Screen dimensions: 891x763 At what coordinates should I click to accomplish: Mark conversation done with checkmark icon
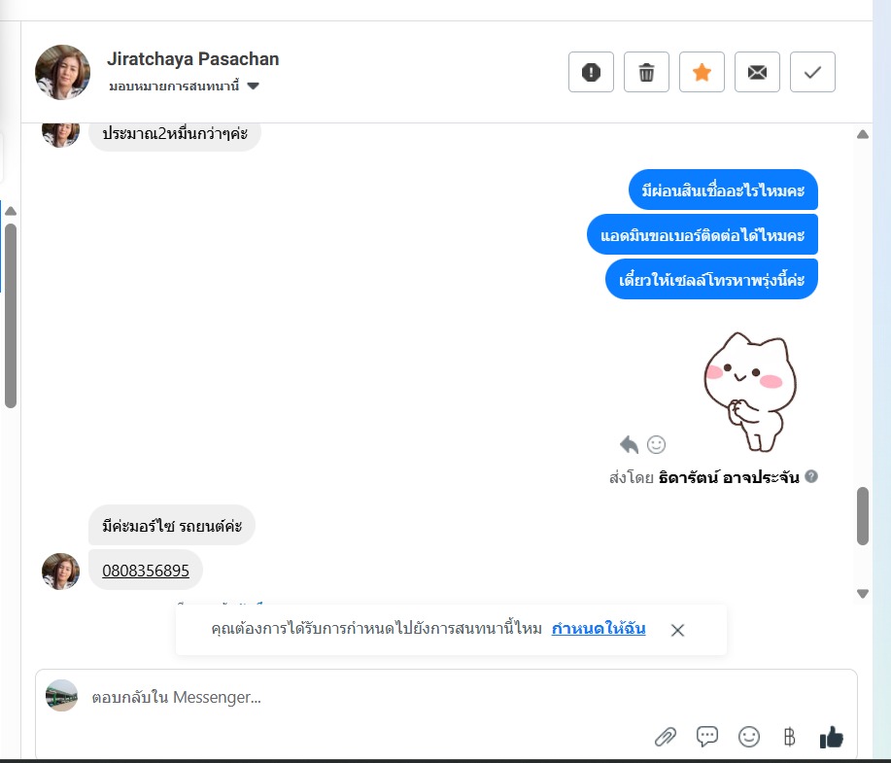point(812,72)
